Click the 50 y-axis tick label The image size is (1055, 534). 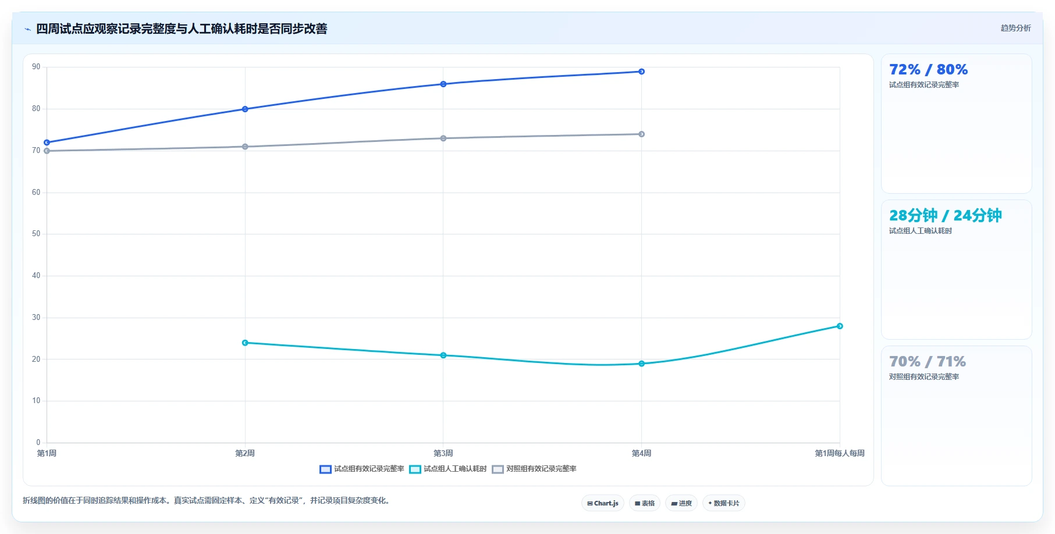pyautogui.click(x=36, y=234)
